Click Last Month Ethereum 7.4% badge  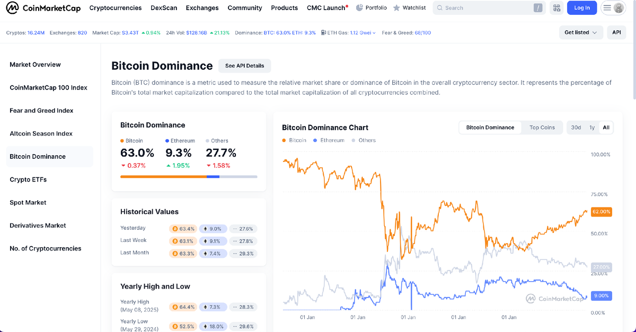click(213, 253)
